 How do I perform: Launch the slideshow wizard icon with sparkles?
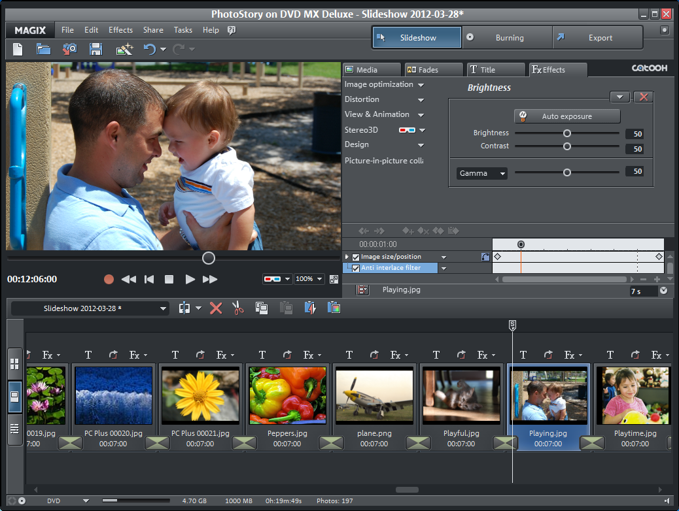pyautogui.click(x=125, y=49)
